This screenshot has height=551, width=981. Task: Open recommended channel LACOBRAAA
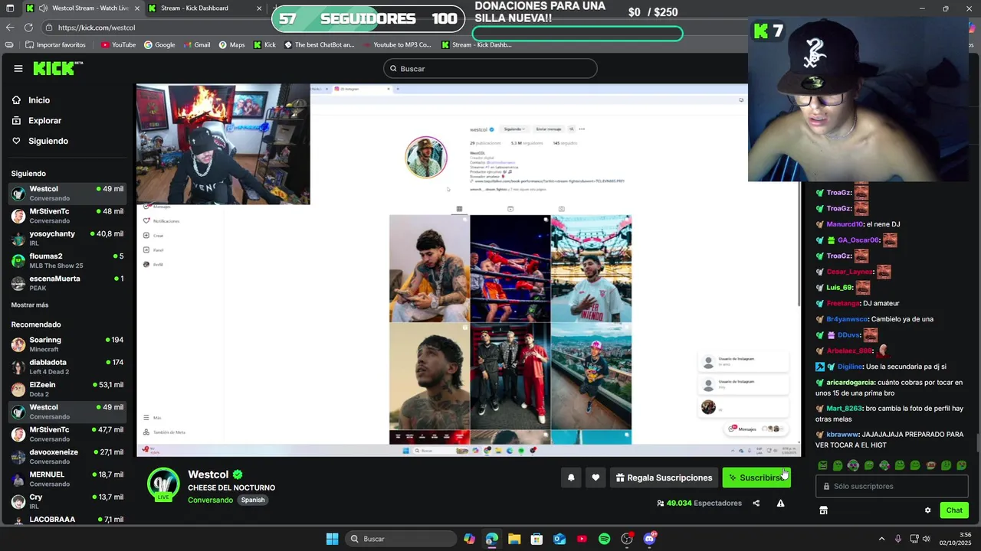(67, 520)
